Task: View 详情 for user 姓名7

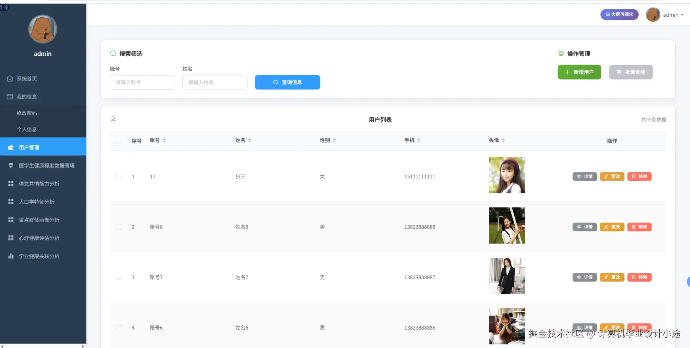Action: click(585, 277)
